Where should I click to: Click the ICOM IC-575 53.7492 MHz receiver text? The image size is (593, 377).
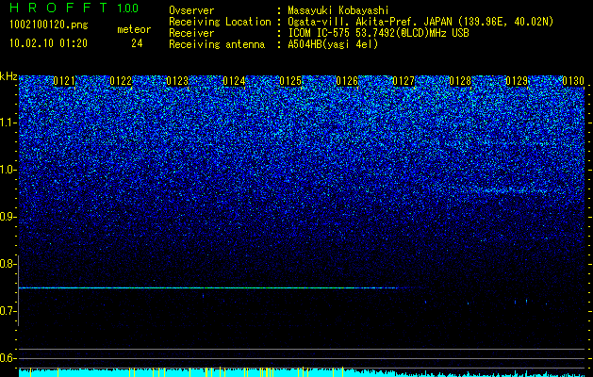click(x=378, y=33)
